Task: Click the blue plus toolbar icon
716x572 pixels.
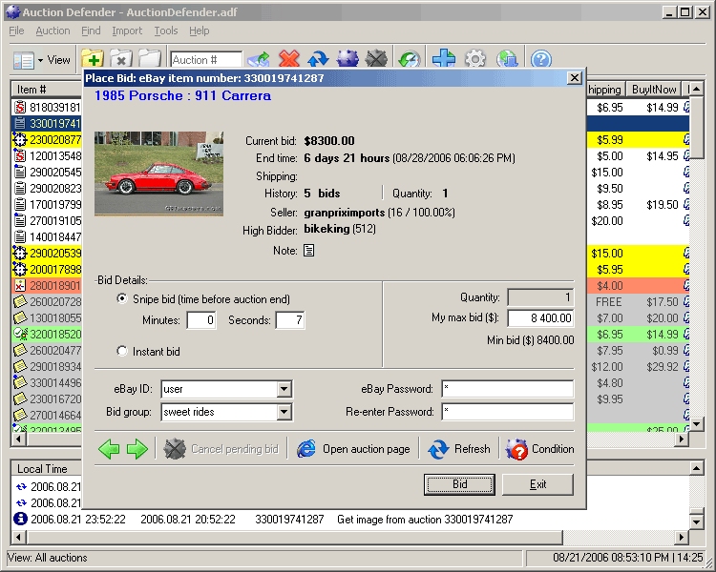Action: (x=443, y=60)
